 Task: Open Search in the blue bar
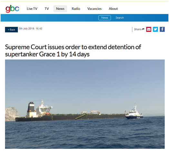pyautogui.click(x=120, y=18)
